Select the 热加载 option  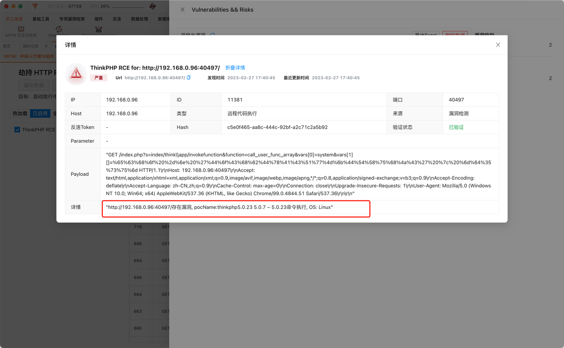[x=20, y=113]
